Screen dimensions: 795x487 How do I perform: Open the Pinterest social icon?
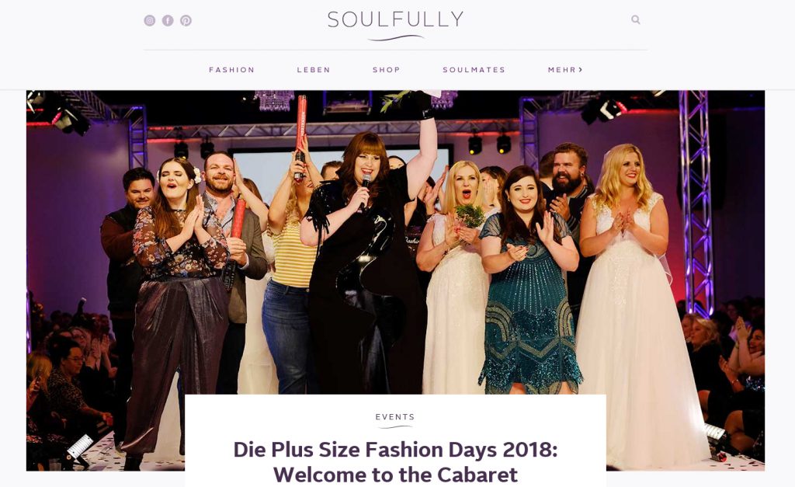tap(186, 20)
